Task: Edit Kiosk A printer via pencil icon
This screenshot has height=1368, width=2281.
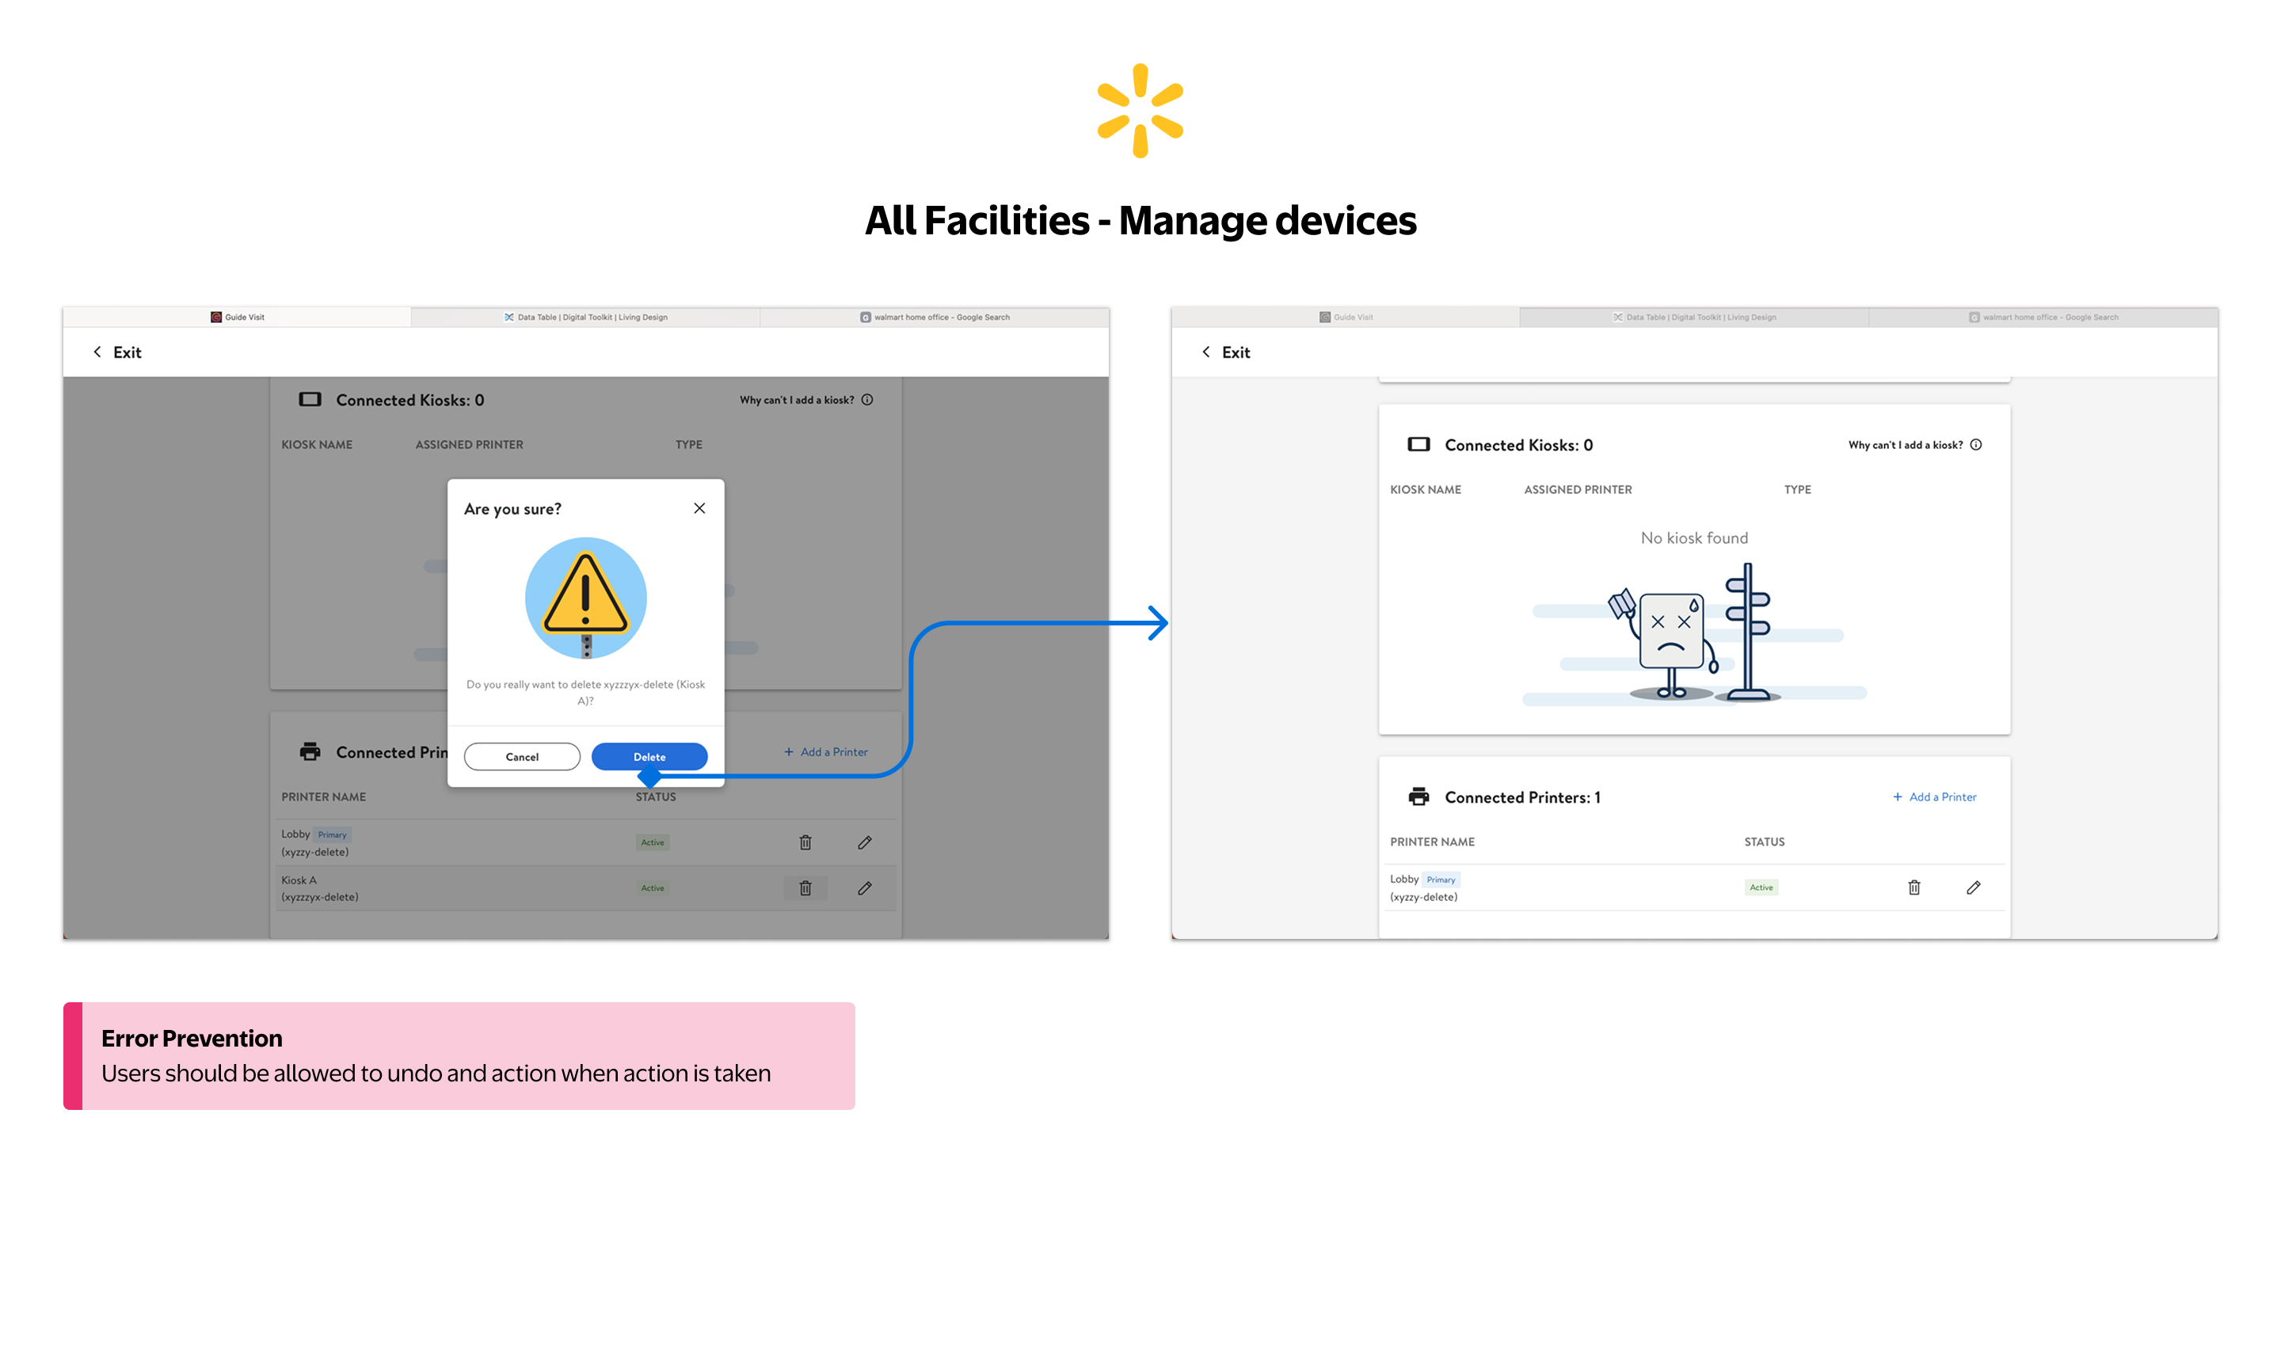Action: click(865, 889)
